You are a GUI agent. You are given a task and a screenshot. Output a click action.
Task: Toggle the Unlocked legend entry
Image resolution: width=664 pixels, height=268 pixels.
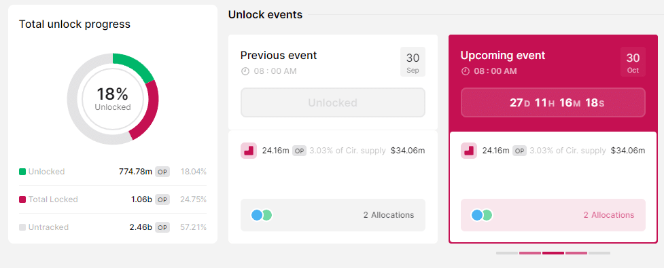[42, 172]
